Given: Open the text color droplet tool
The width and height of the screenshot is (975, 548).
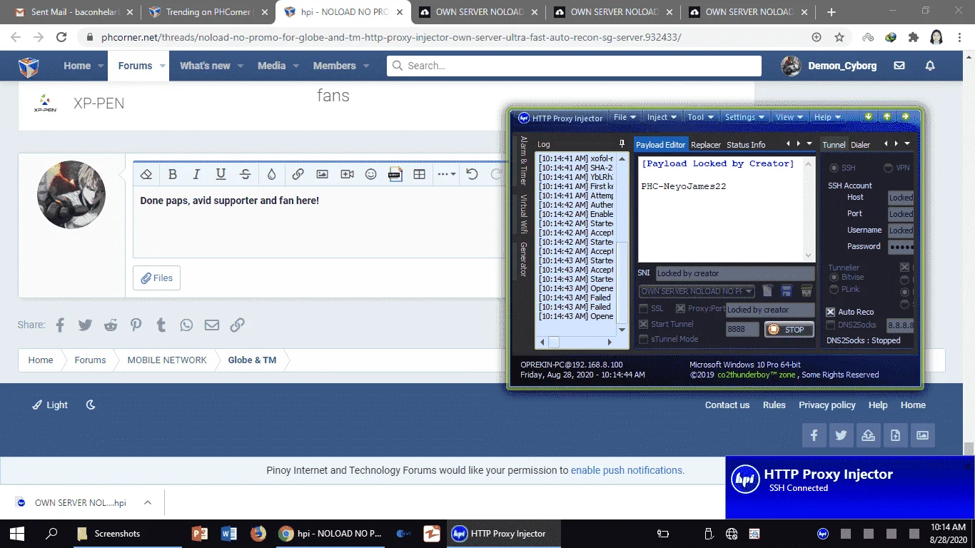Looking at the screenshot, I should [271, 174].
